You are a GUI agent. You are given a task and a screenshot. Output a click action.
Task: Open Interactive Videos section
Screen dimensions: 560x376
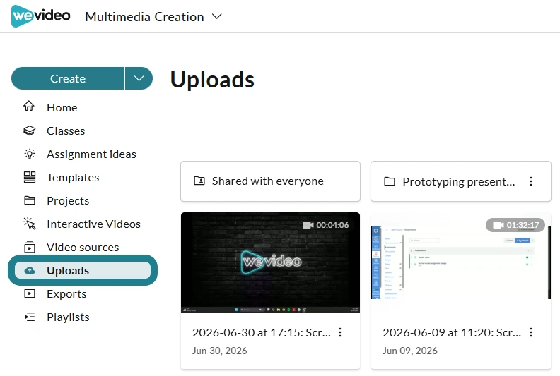(93, 224)
